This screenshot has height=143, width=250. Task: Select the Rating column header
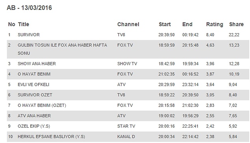point(215,24)
